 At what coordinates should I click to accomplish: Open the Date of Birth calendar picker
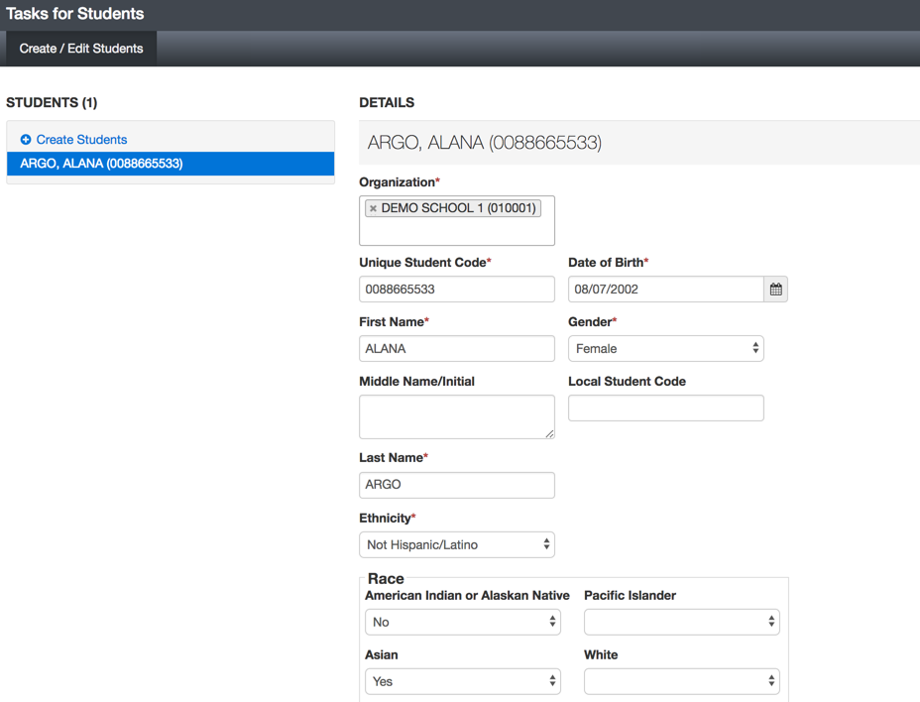(775, 290)
